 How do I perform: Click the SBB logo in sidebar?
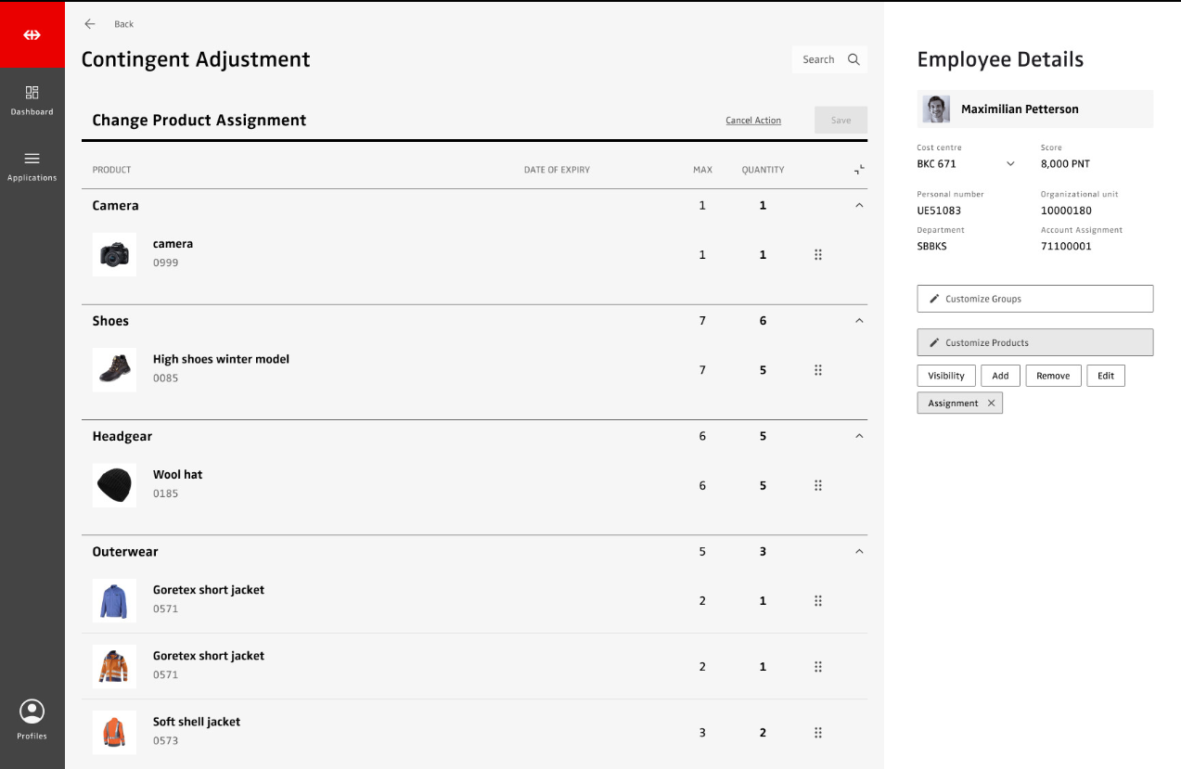pos(32,34)
